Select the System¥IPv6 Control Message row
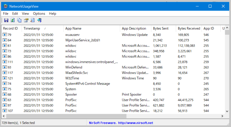Screen dimensions: 231x127 113,84
